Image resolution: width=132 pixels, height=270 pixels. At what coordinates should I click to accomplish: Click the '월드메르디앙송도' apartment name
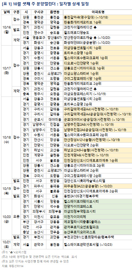click(76, 32)
